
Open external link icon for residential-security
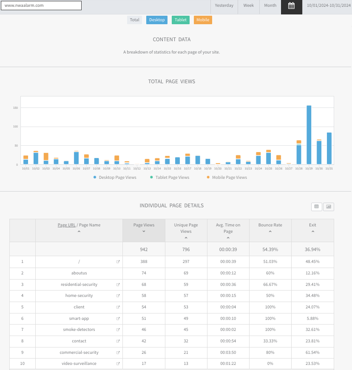pyautogui.click(x=118, y=285)
